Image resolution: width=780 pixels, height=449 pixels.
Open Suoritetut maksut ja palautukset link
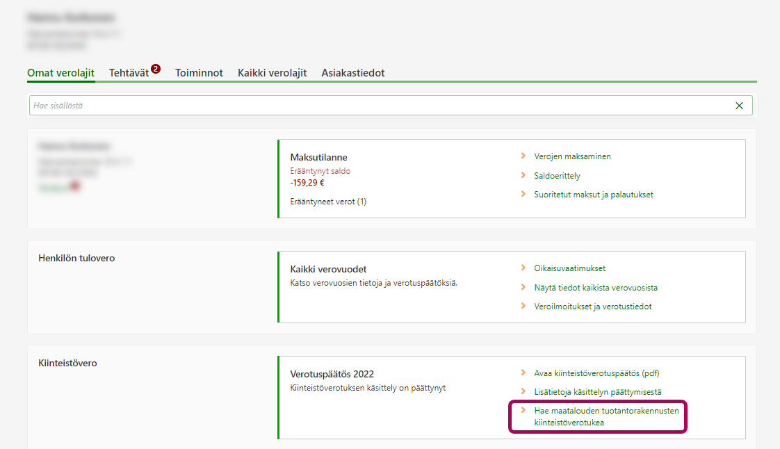pos(593,195)
